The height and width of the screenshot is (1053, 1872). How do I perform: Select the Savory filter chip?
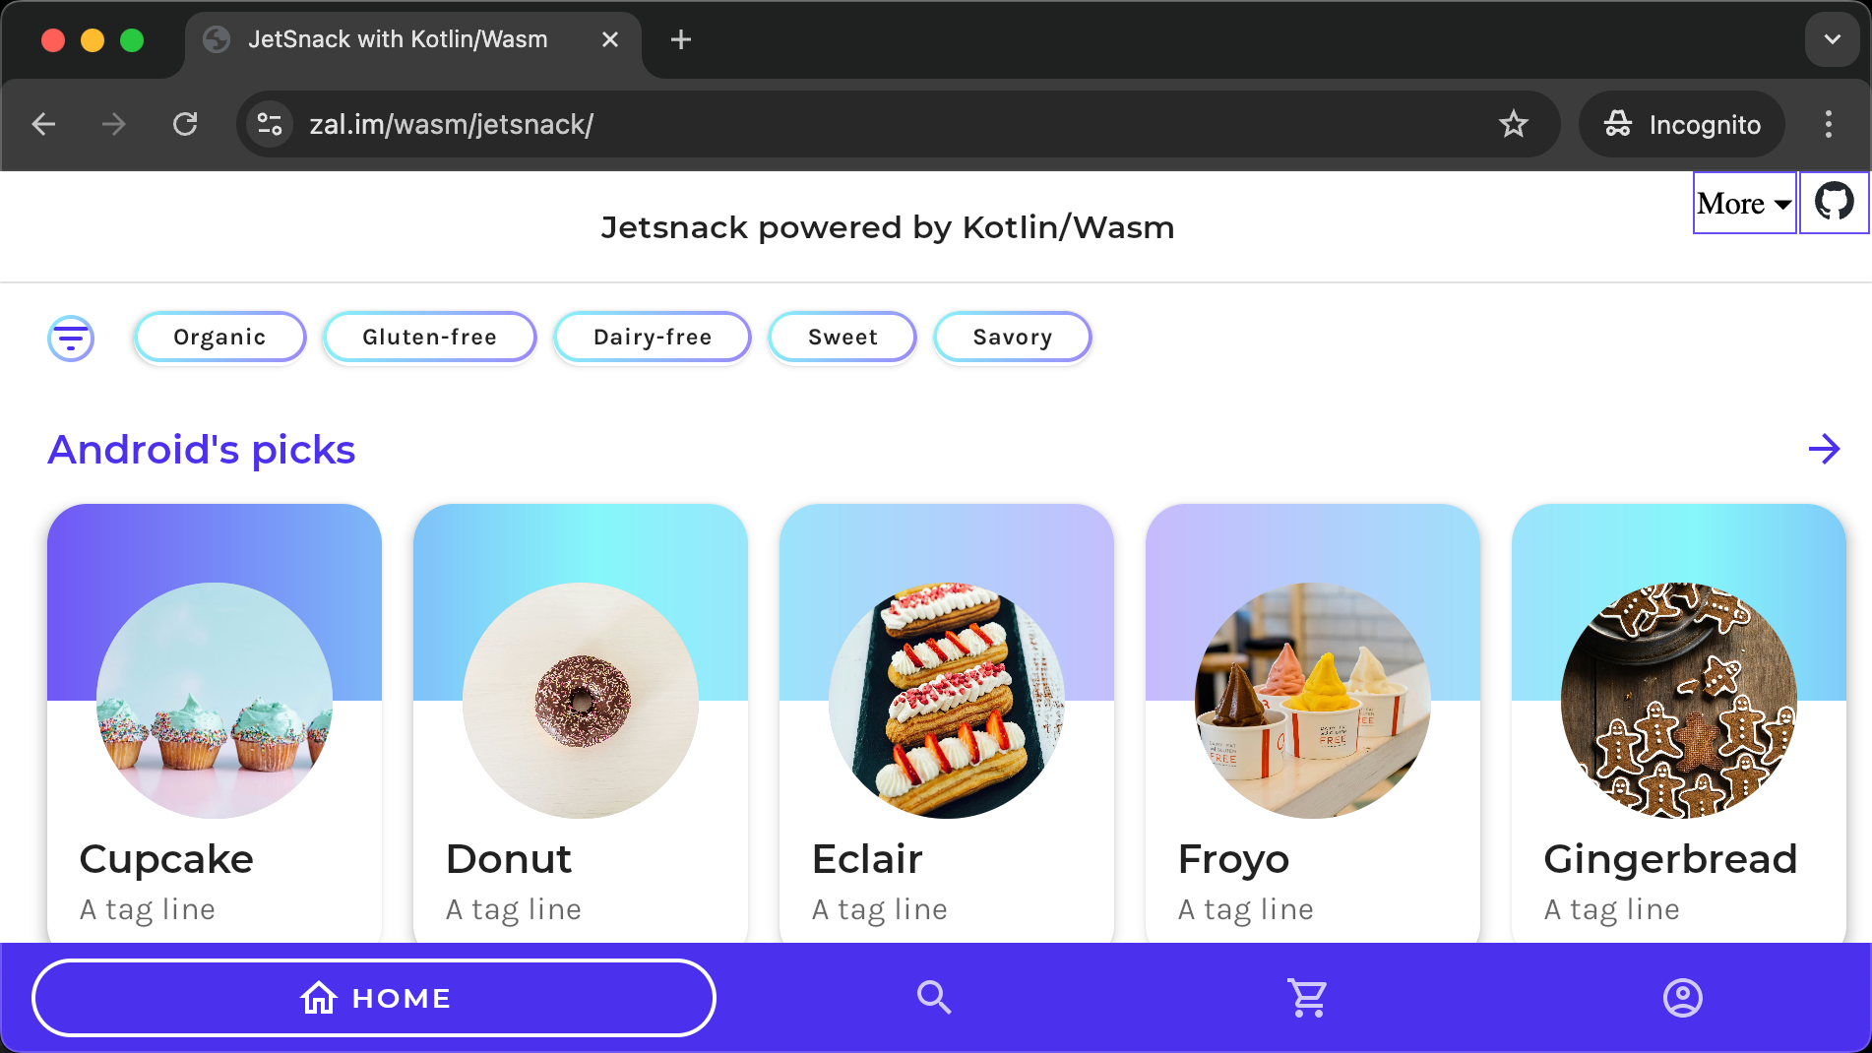[1013, 338]
